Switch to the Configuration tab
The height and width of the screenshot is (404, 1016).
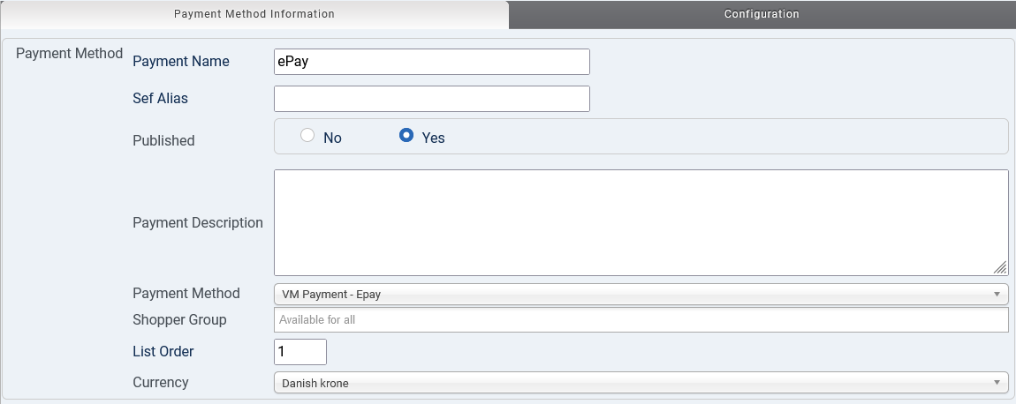(x=762, y=14)
